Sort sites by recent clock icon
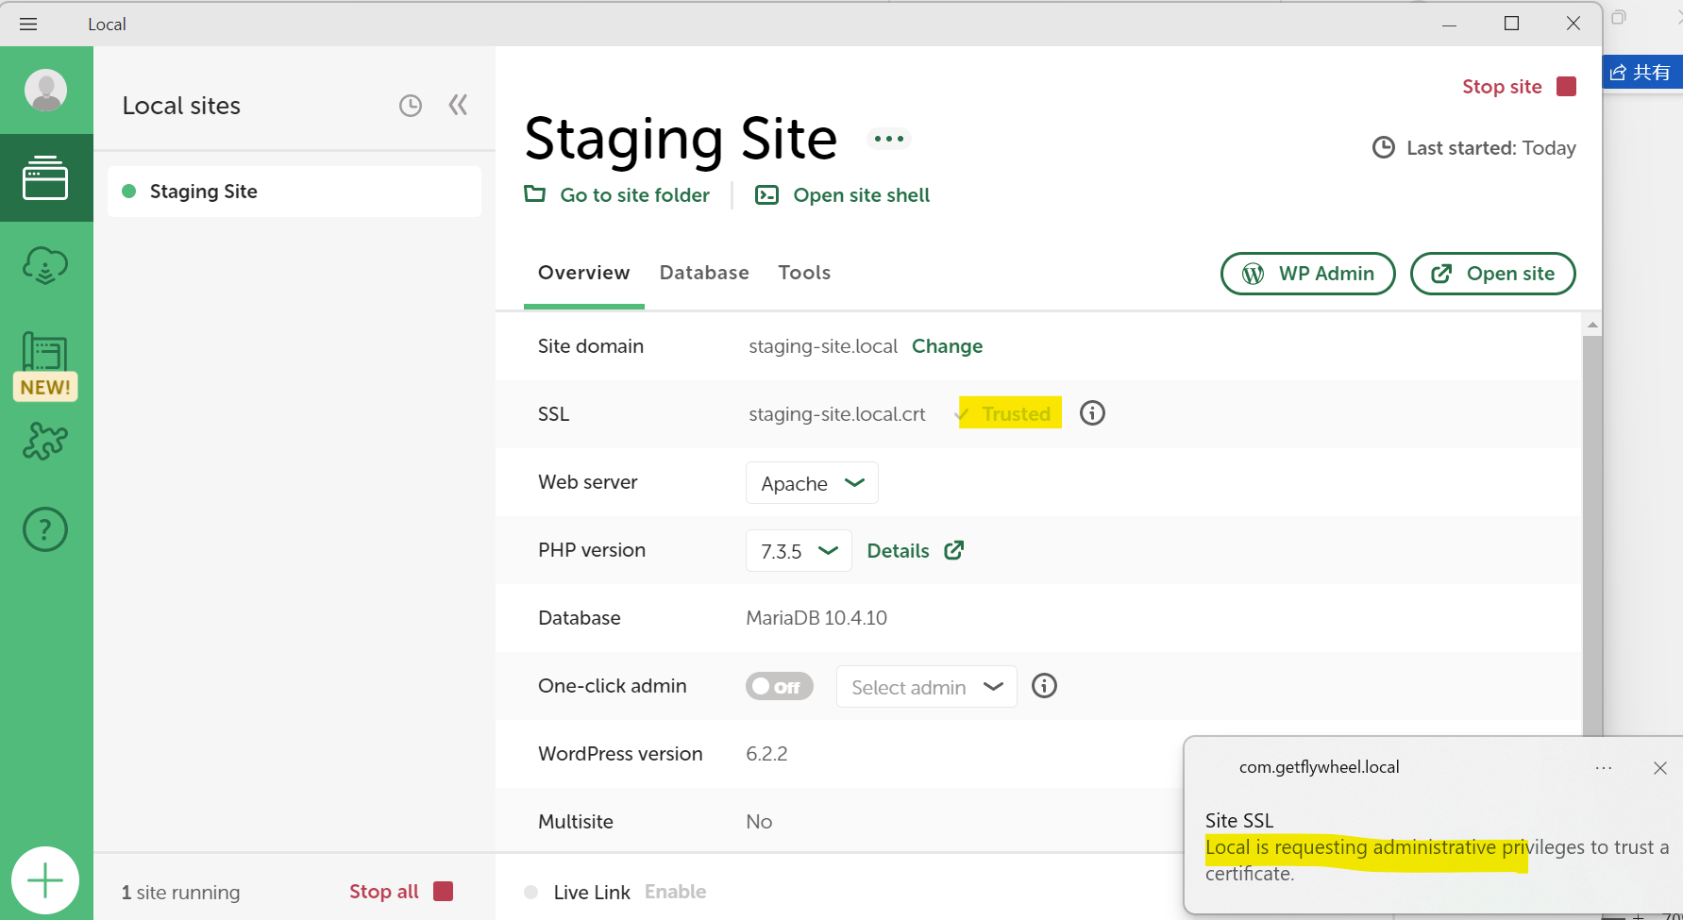The image size is (1683, 920). (x=410, y=106)
